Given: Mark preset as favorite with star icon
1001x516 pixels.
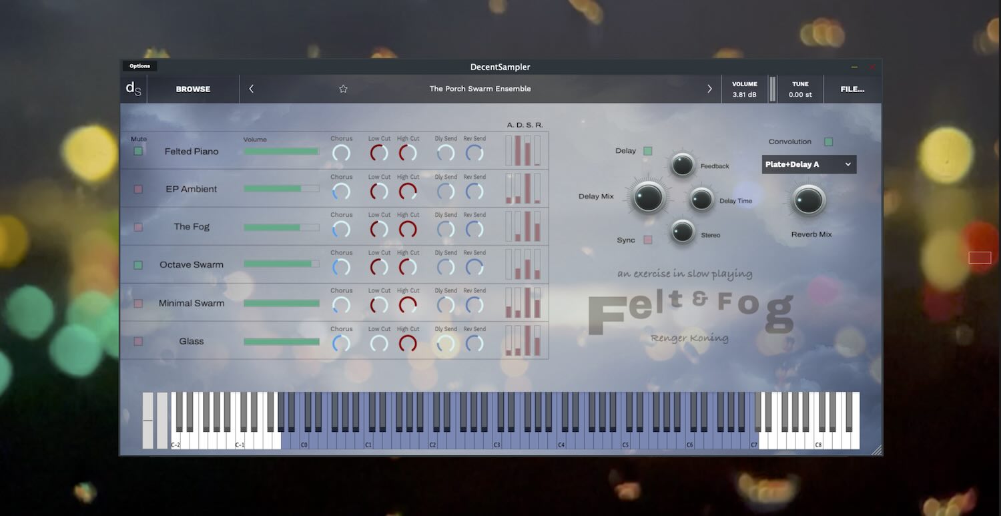Looking at the screenshot, I should pyautogui.click(x=343, y=89).
